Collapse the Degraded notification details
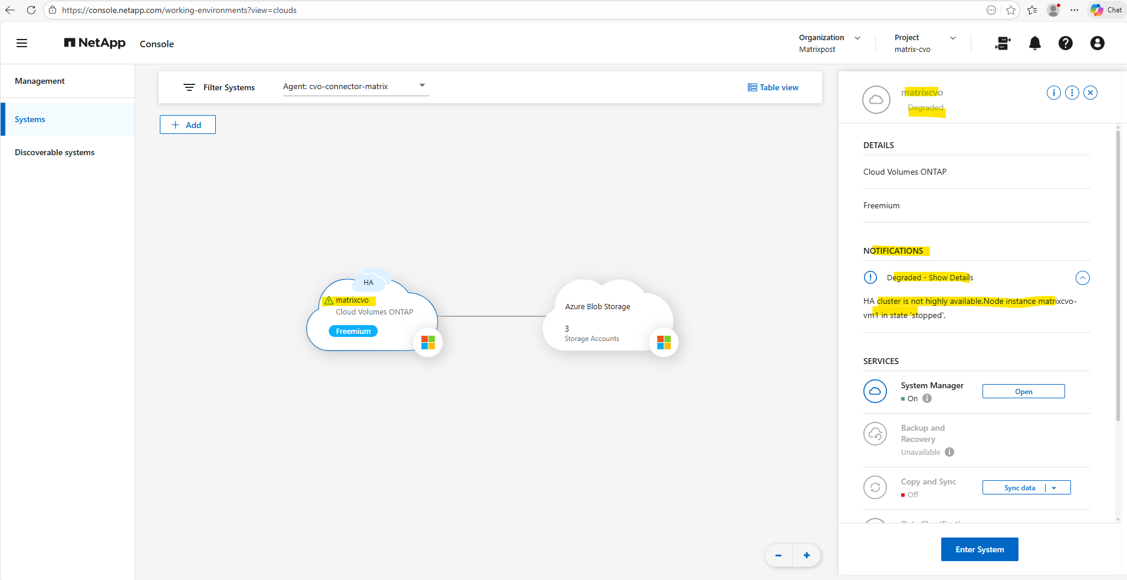This screenshot has width=1127, height=580. (x=1082, y=278)
